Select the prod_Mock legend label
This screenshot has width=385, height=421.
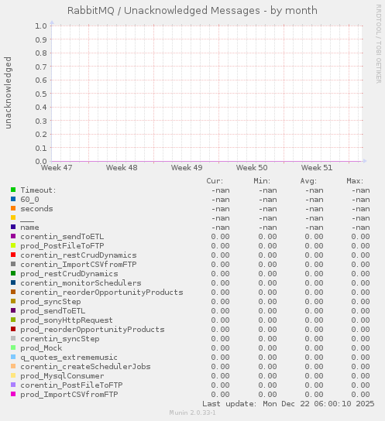click(41, 348)
